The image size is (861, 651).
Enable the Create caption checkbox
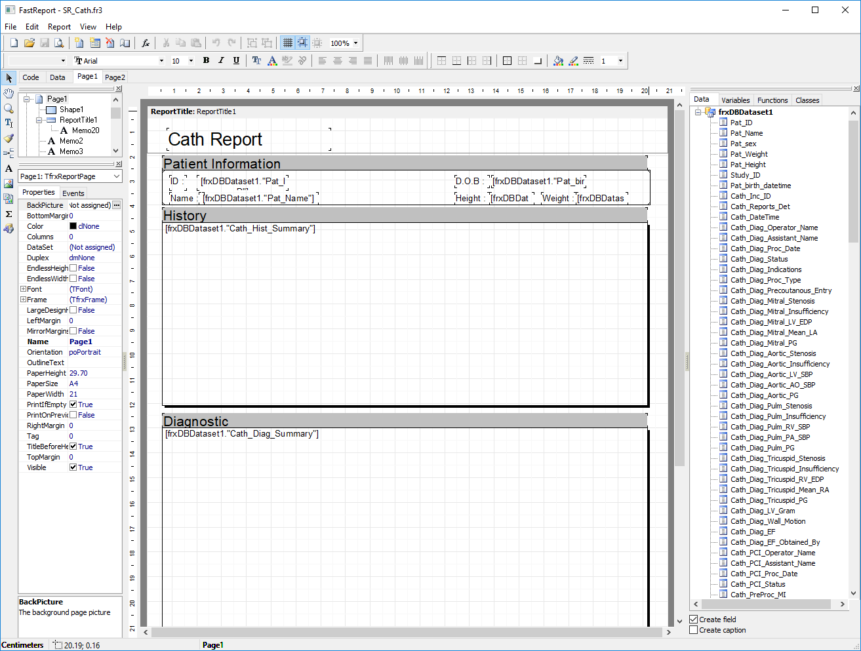(x=694, y=630)
